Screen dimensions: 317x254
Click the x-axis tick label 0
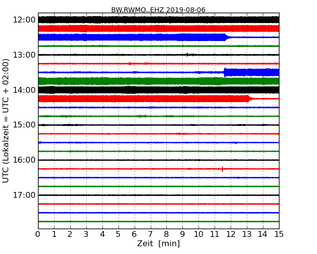pos(38,234)
